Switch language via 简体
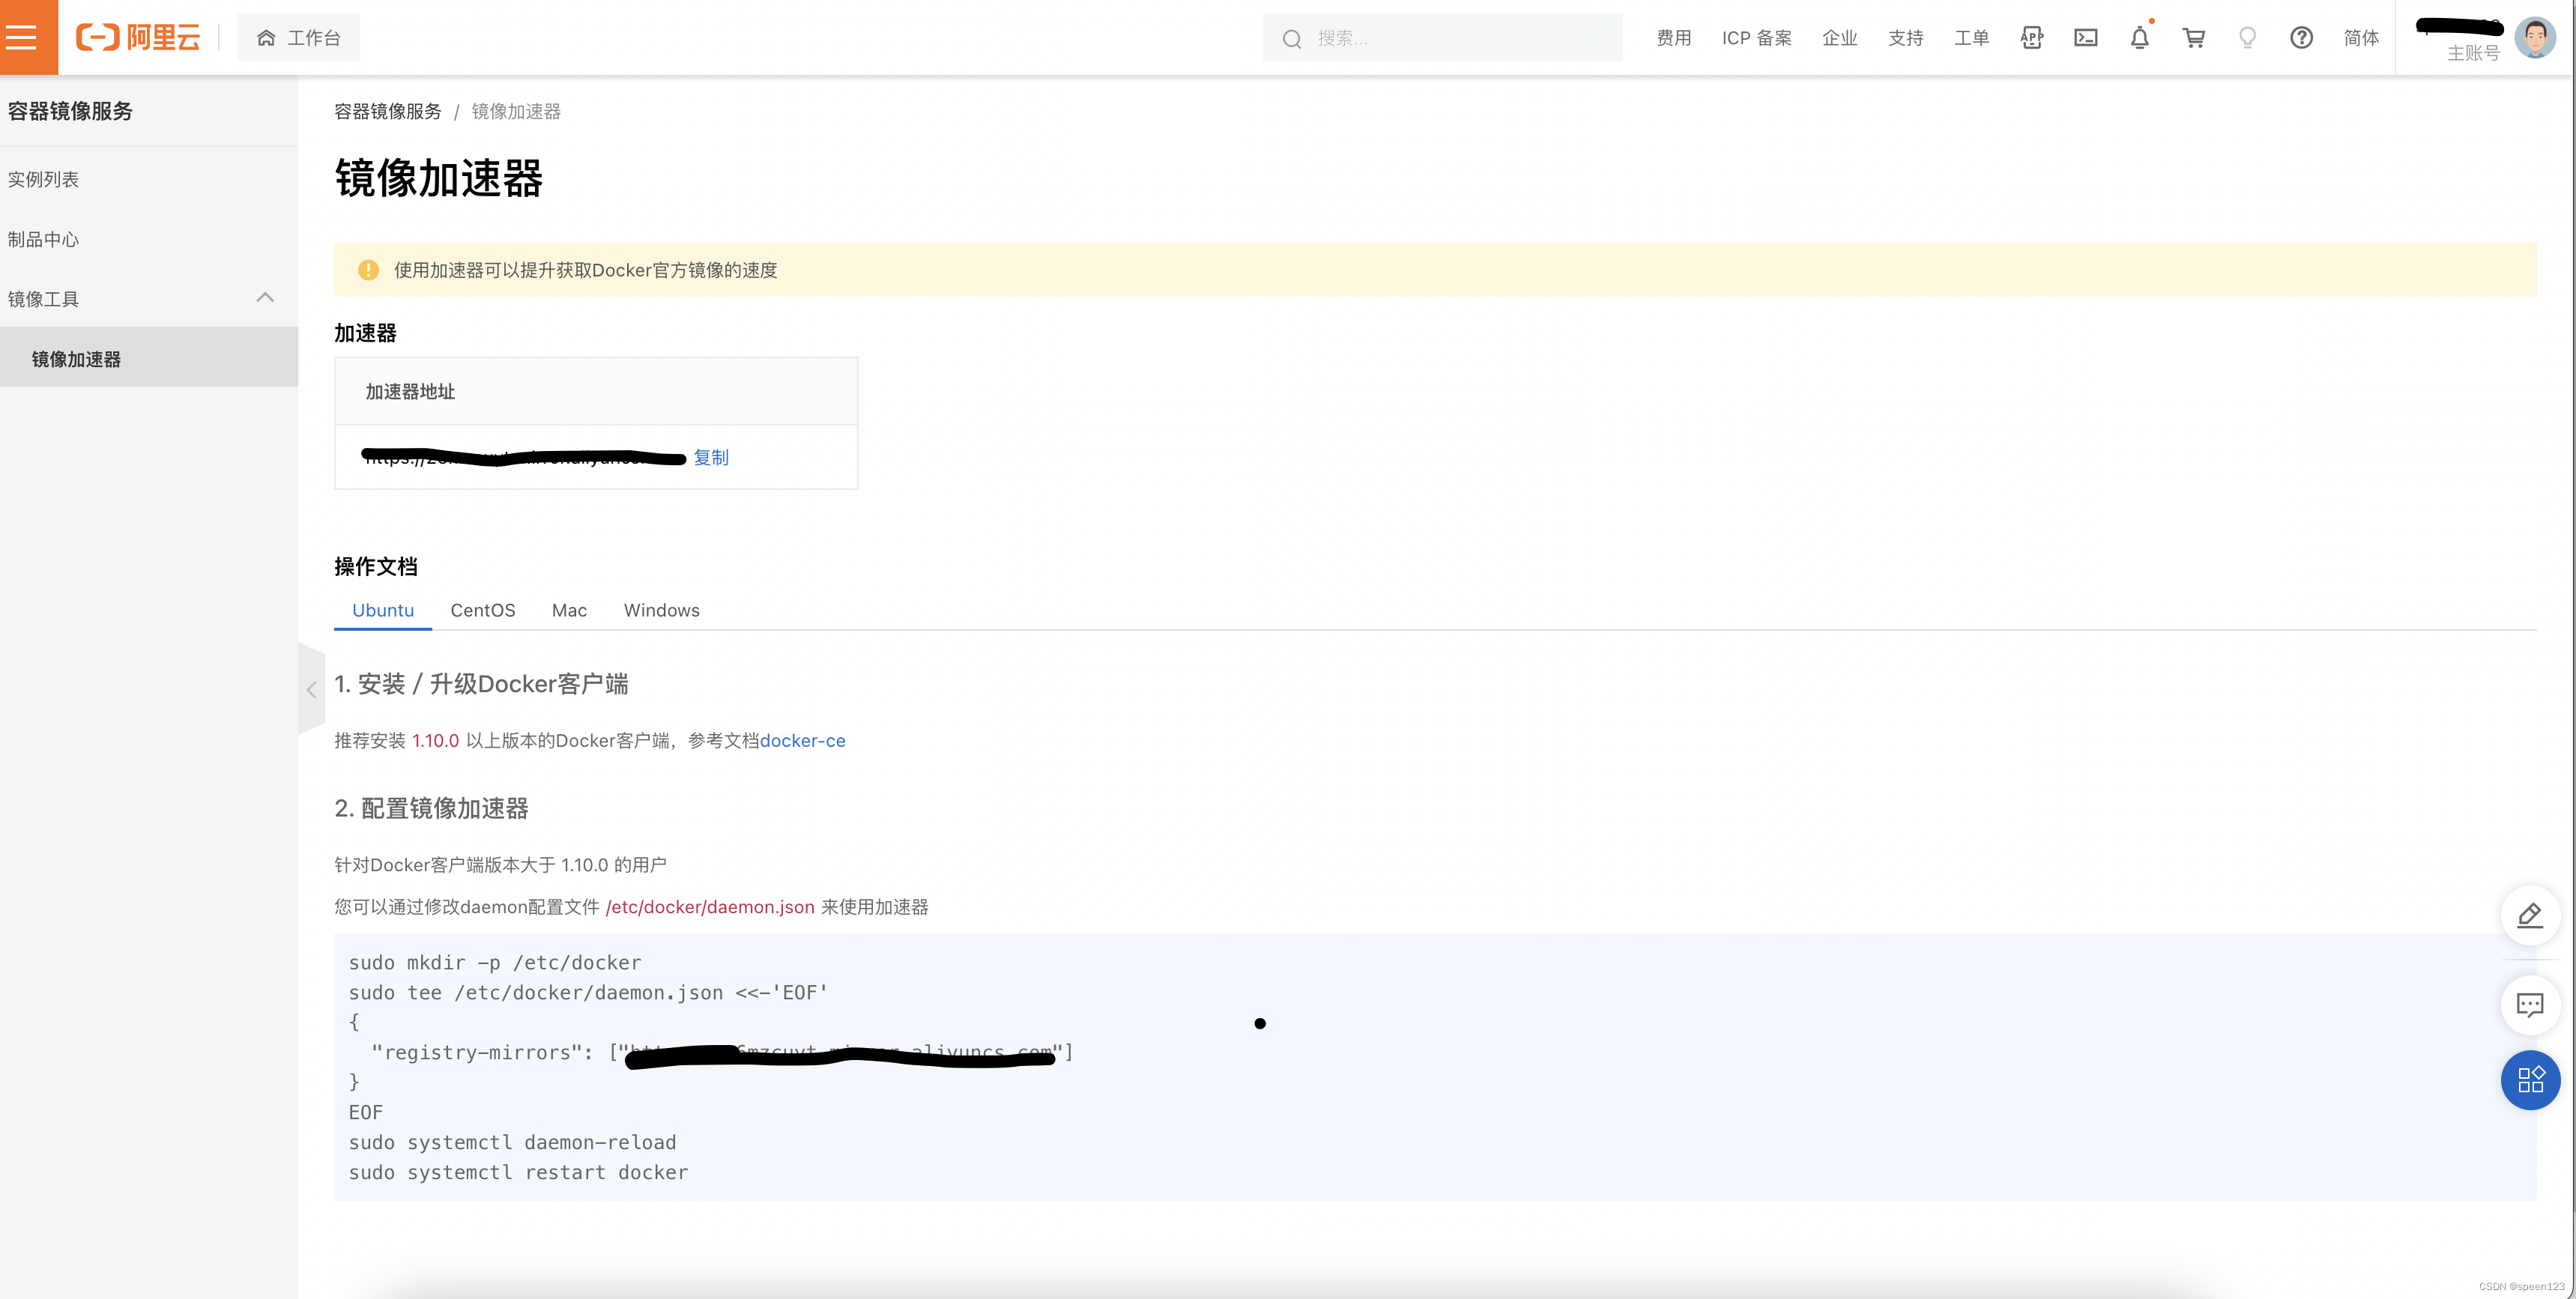Viewport: 2576px width, 1299px height. point(2361,38)
